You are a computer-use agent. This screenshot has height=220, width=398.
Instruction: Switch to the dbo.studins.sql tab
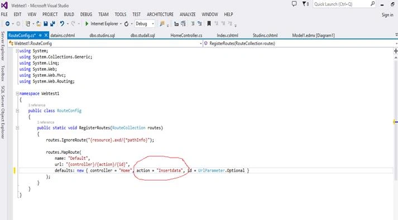102,36
